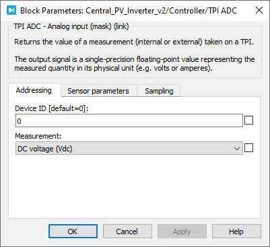This screenshot has height=247, width=270.
Task: Click the Measurement label text
Action: (38, 136)
